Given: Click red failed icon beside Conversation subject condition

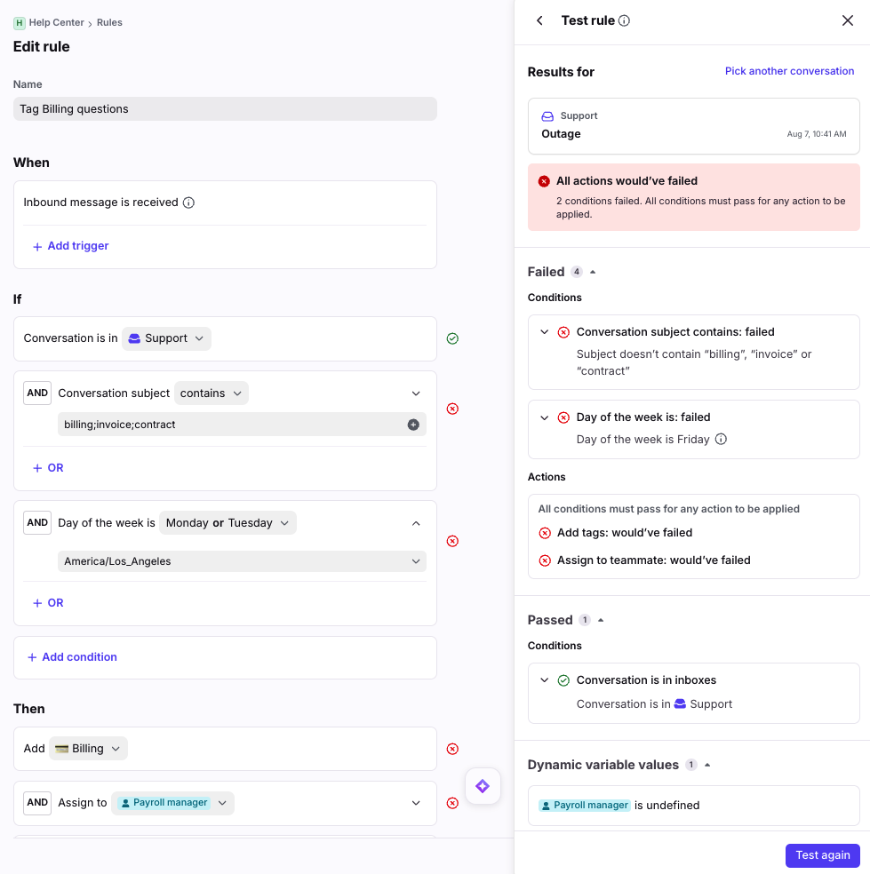Looking at the screenshot, I should 452,409.
